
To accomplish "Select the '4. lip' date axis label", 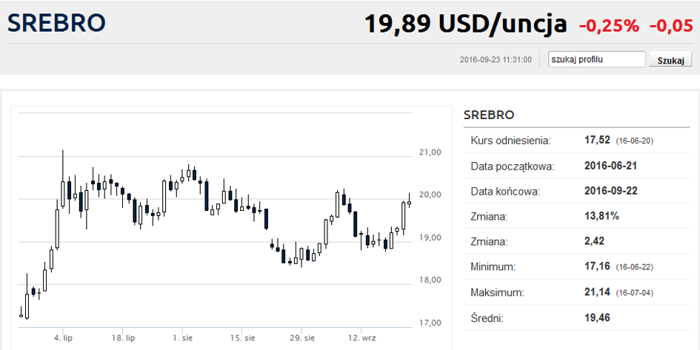I will (63, 338).
